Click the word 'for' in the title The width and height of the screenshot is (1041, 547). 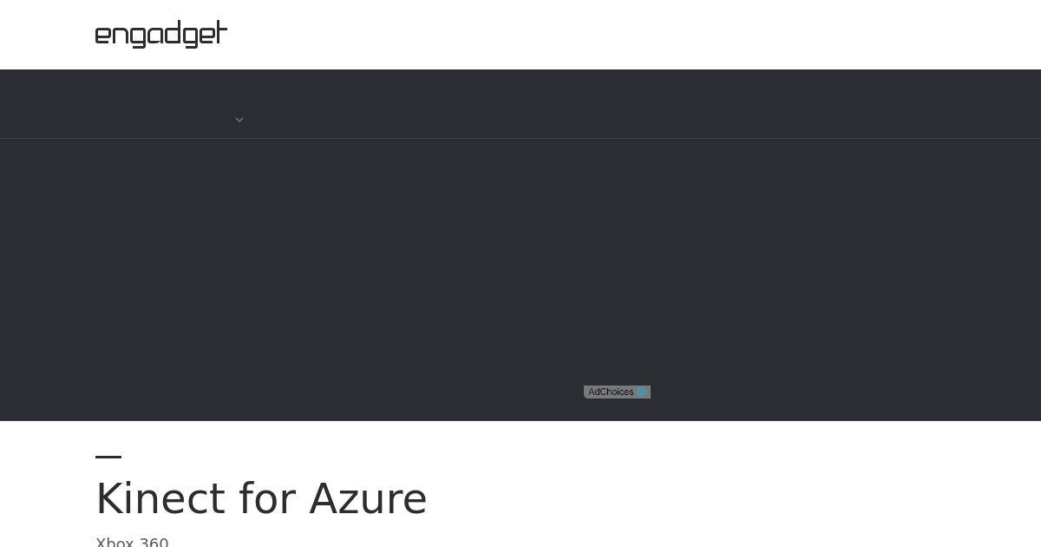pos(267,499)
